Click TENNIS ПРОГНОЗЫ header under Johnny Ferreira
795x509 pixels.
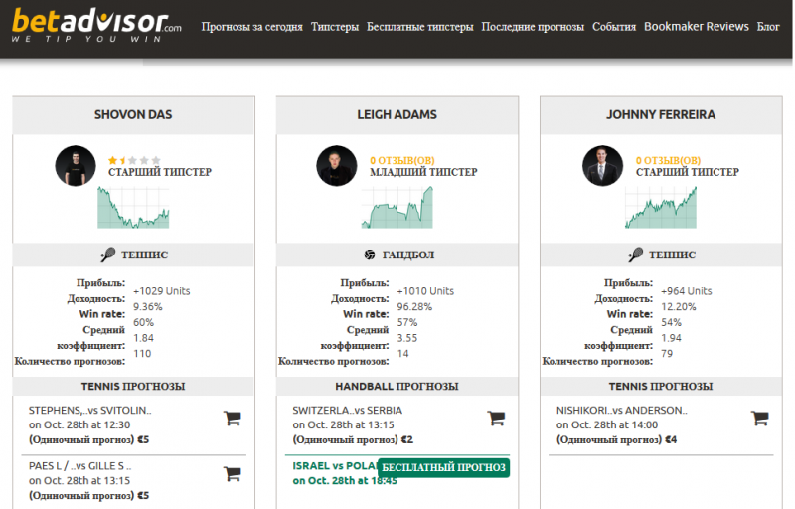661,387
